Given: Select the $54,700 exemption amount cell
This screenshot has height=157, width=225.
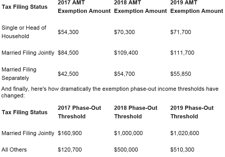Looking at the screenshot, I should tap(124, 74).
